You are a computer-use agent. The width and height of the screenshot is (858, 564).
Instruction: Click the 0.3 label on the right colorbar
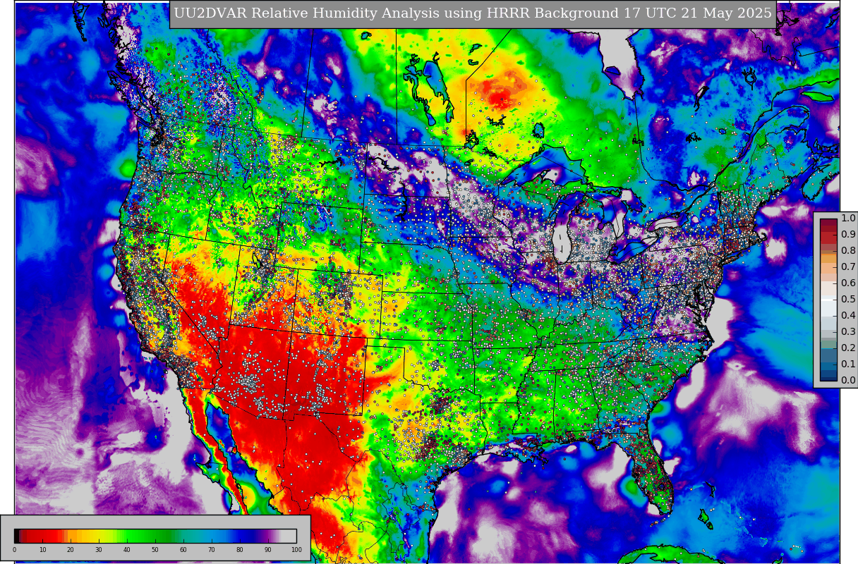click(x=848, y=332)
